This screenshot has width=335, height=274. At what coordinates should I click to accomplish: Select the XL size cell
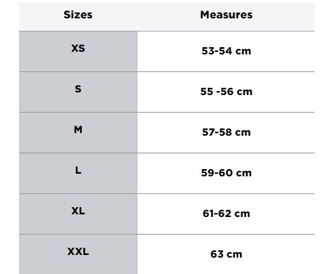coord(78,214)
